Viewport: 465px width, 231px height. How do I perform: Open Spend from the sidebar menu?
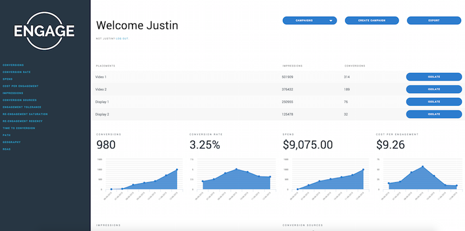click(7, 79)
